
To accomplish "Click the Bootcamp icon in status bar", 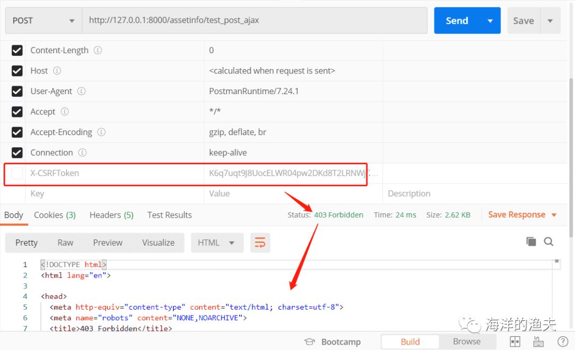I will coord(309,341).
